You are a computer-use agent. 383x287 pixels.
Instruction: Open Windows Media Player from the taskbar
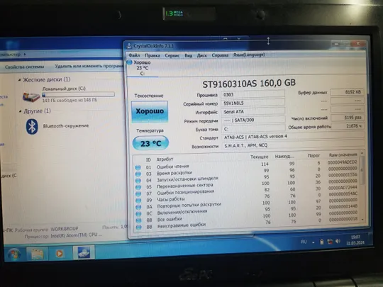pos(60,254)
